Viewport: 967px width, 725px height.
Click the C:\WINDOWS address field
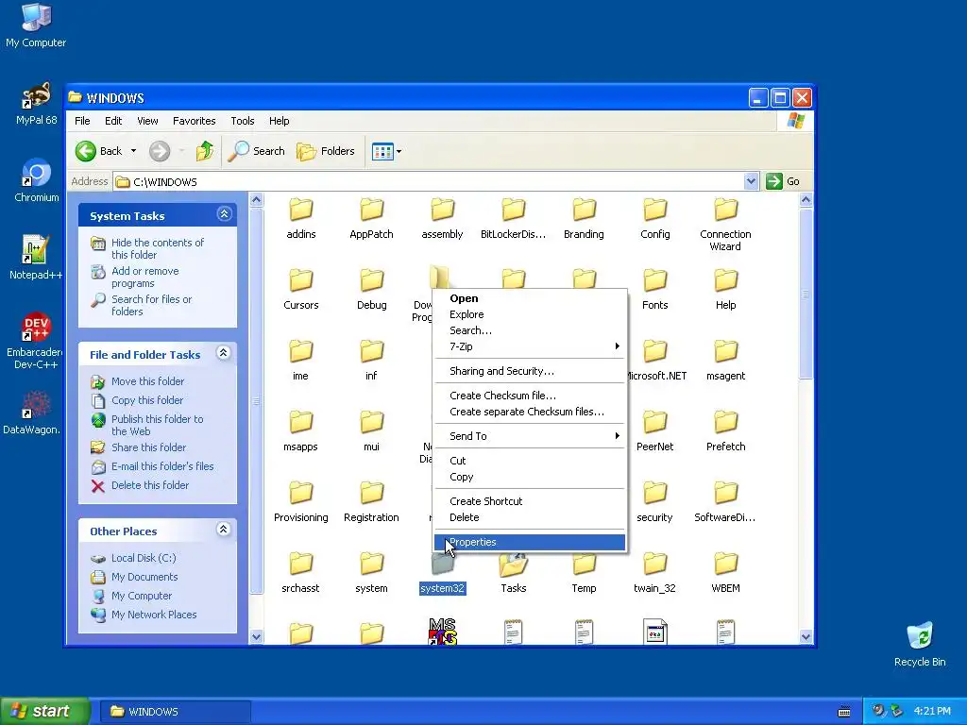(430, 181)
